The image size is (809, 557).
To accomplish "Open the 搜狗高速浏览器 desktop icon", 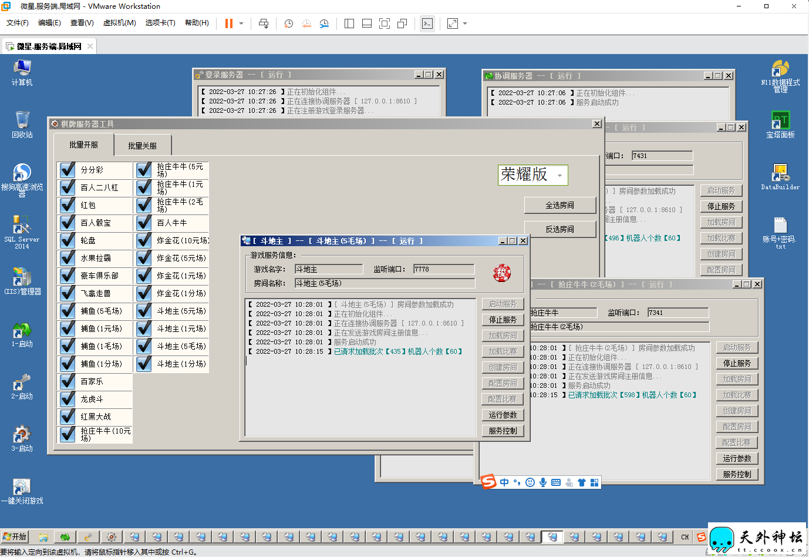I will [x=22, y=180].
